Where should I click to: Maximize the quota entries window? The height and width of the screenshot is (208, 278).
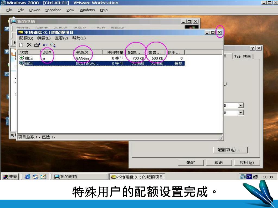point(213,32)
